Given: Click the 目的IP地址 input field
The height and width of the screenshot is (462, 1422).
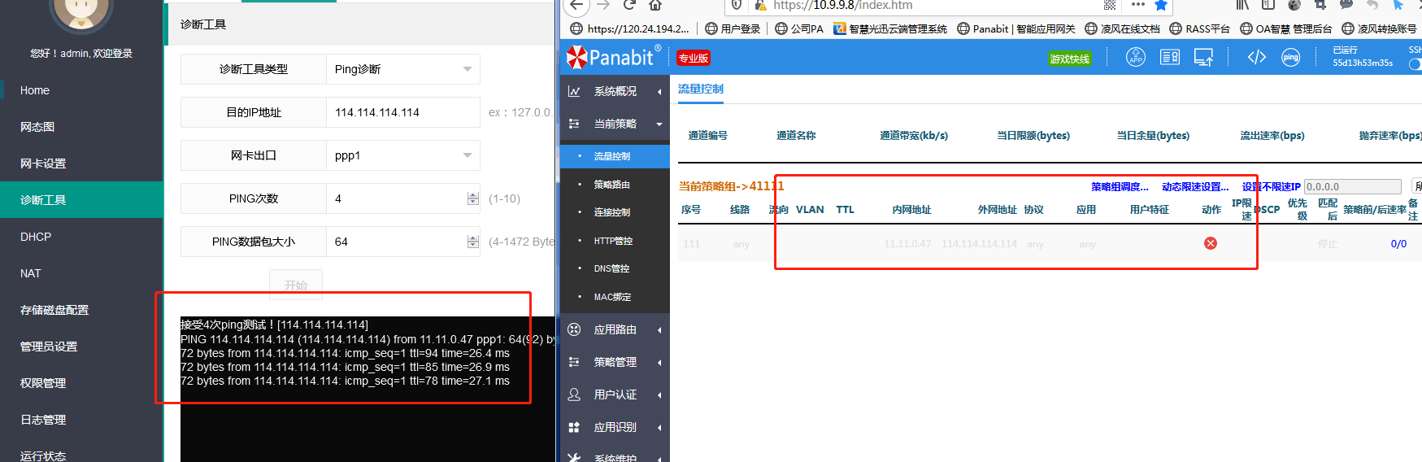Looking at the screenshot, I should pos(402,112).
